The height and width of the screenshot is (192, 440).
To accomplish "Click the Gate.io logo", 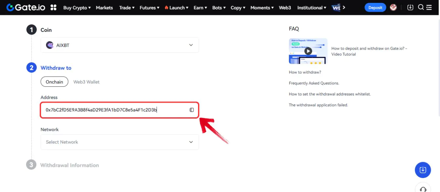I will click(x=26, y=7).
